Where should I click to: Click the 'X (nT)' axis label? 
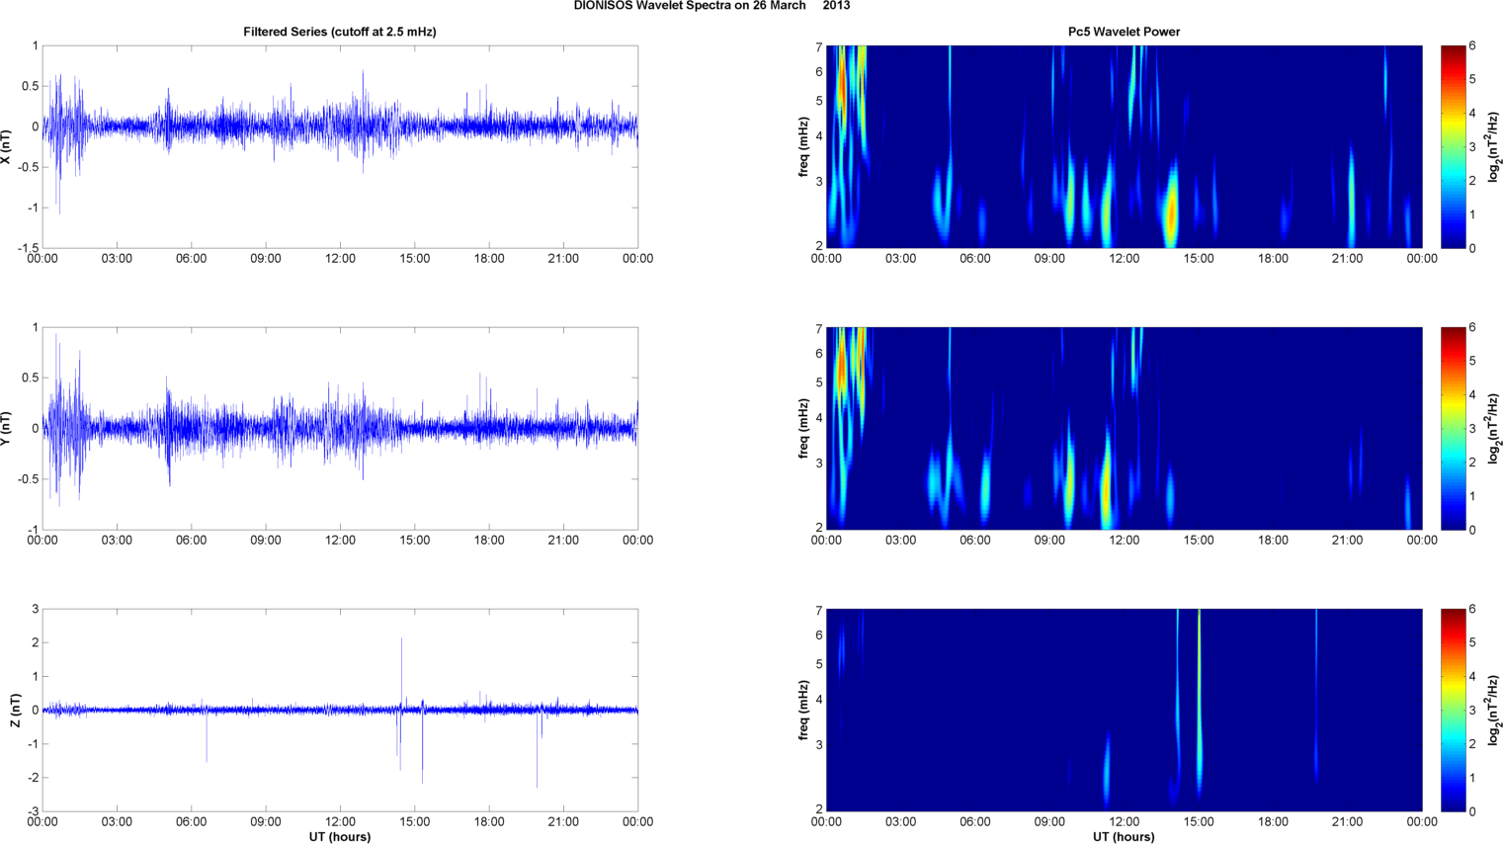point(7,146)
